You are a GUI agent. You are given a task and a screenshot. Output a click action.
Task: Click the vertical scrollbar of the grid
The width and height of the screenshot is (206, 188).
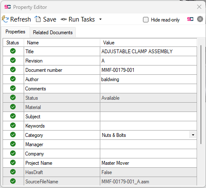click(201, 94)
